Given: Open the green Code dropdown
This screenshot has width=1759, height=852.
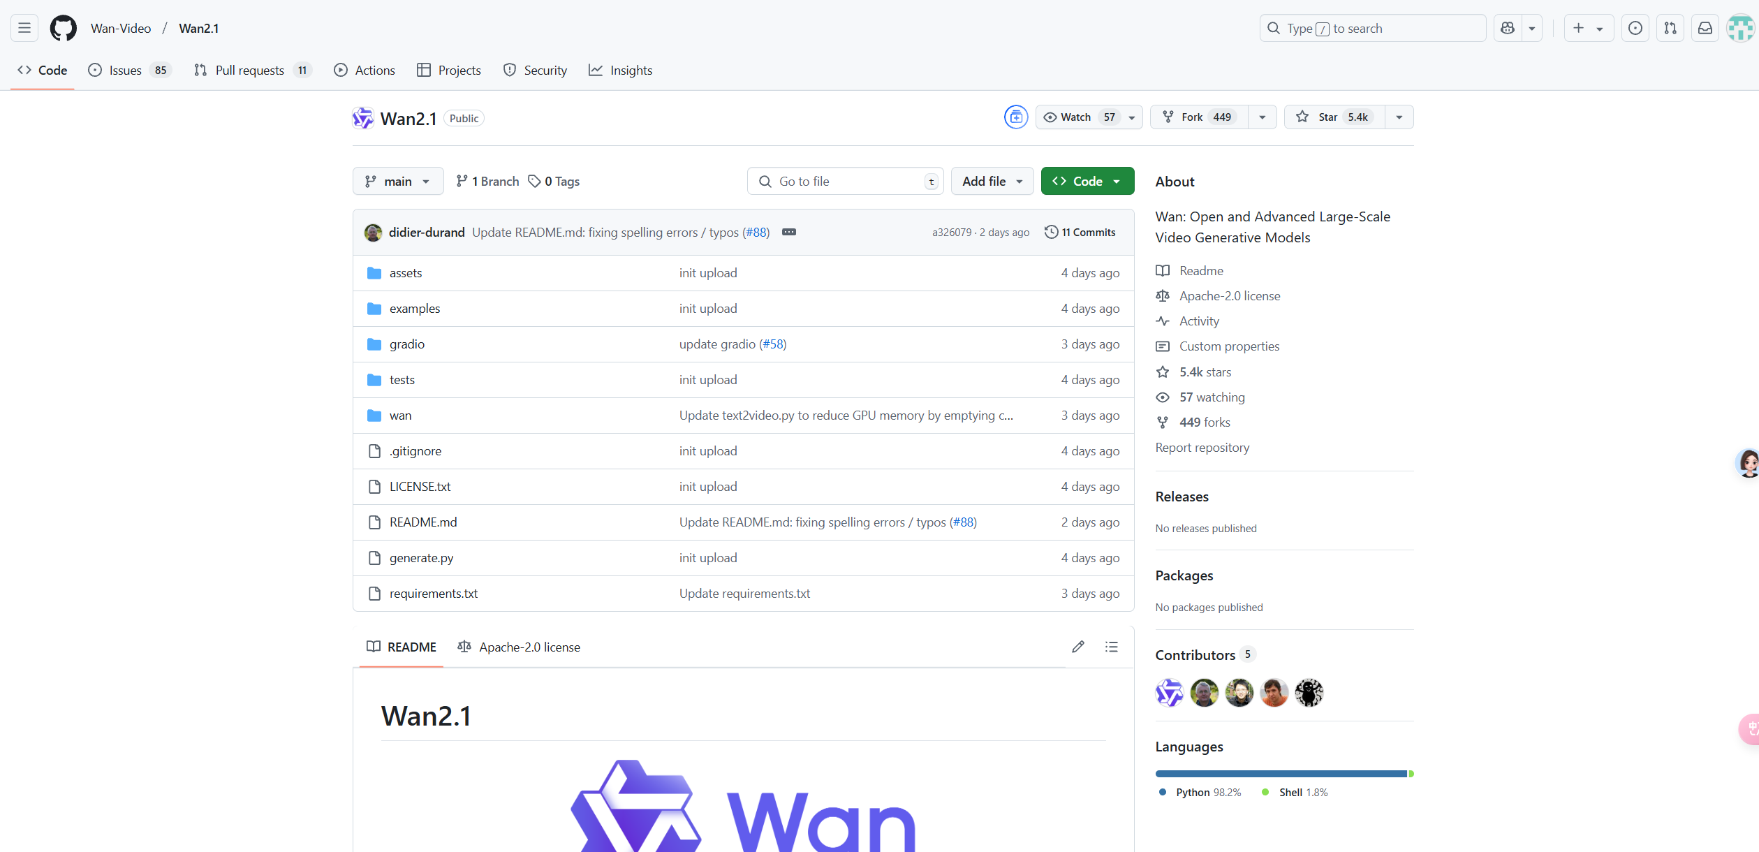Looking at the screenshot, I should 1087,182.
